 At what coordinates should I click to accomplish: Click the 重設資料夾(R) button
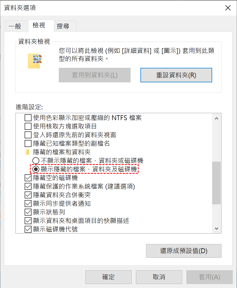point(176,75)
